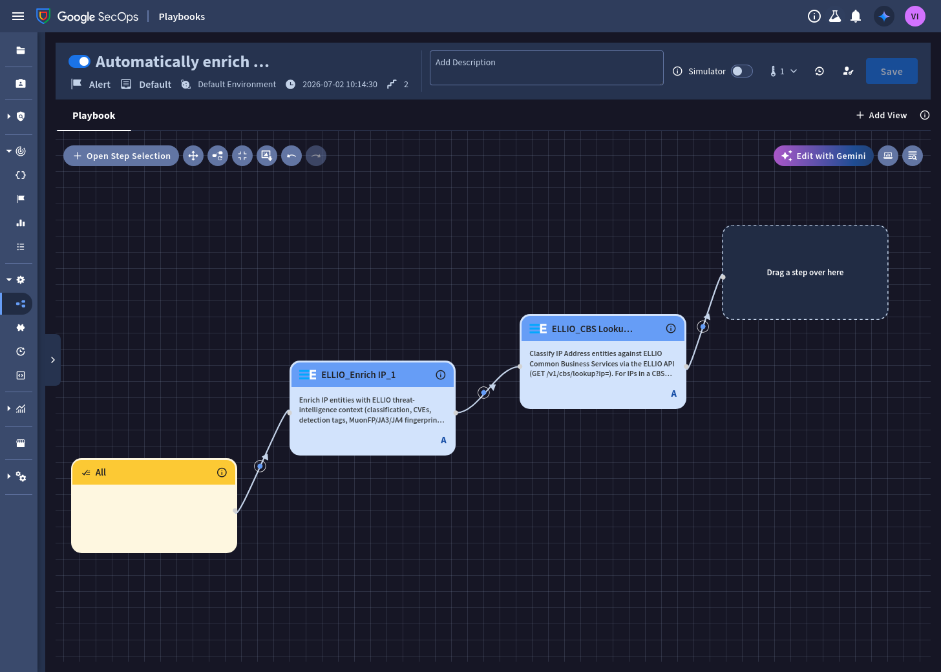The image size is (941, 672).
Task: Click the playbook title 'Automatically enrich …'
Action: [182, 61]
